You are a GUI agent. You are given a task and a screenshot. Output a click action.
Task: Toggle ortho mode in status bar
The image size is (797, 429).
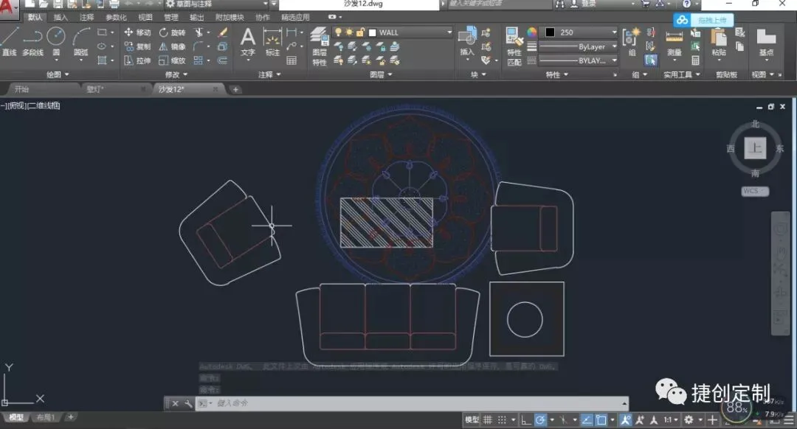pos(525,420)
